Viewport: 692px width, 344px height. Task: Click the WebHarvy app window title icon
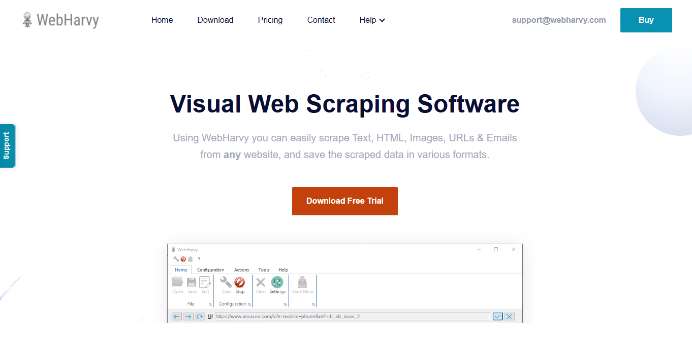pos(173,250)
